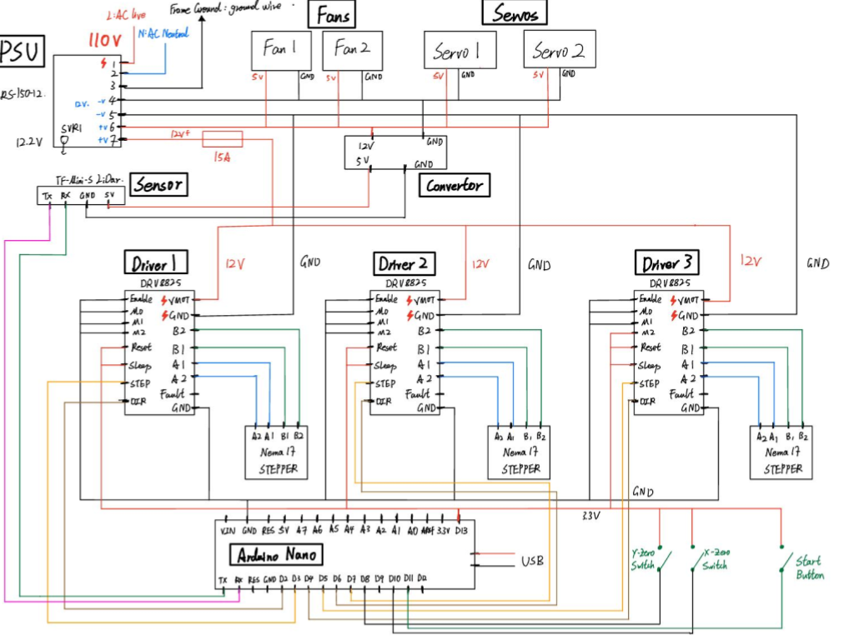Click the Sensor label box

158,184
